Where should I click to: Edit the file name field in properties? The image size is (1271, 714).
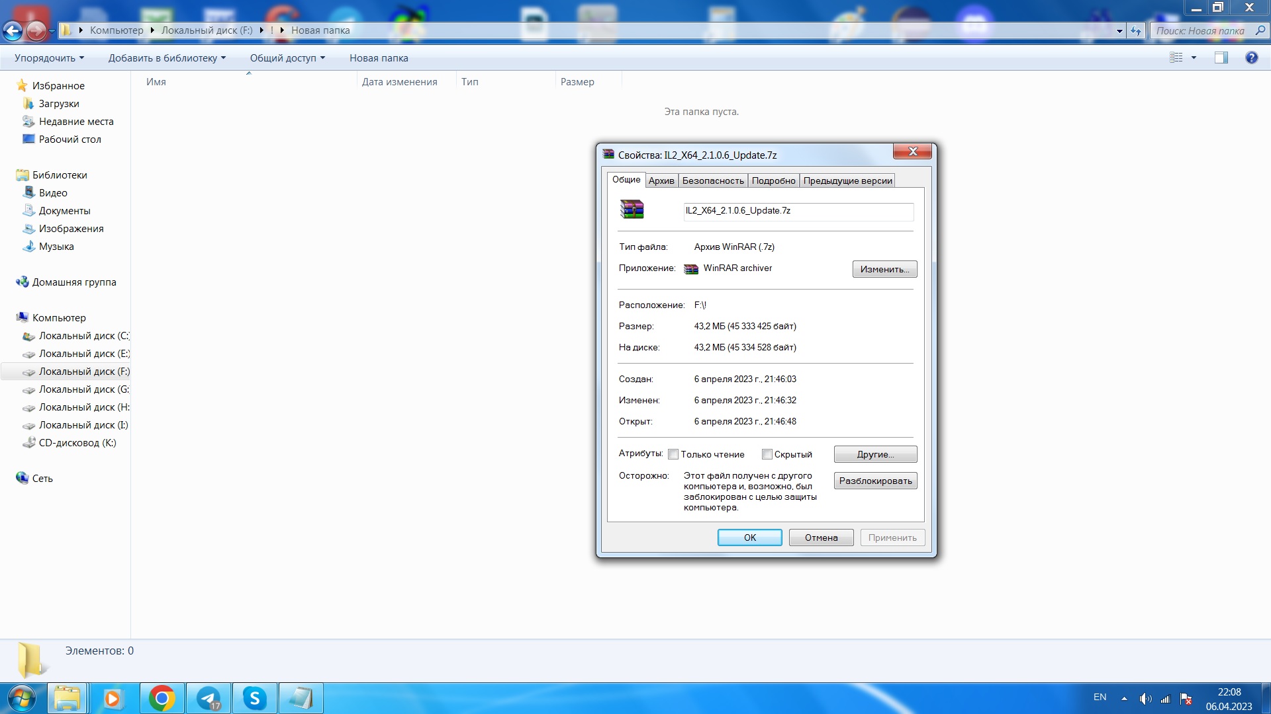point(798,211)
